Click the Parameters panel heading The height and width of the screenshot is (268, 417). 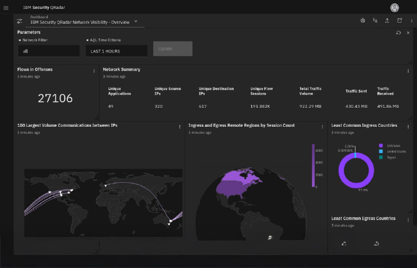29,32
